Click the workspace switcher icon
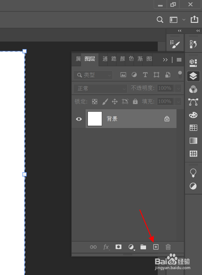The image size is (202, 275). [x=173, y=20]
